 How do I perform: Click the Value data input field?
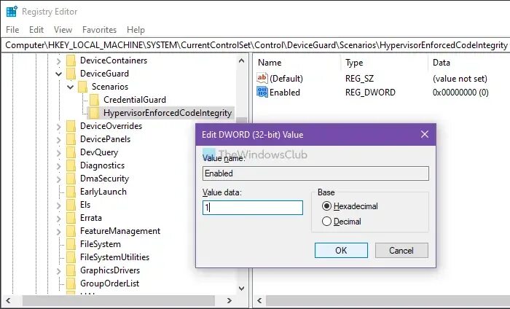pos(253,208)
